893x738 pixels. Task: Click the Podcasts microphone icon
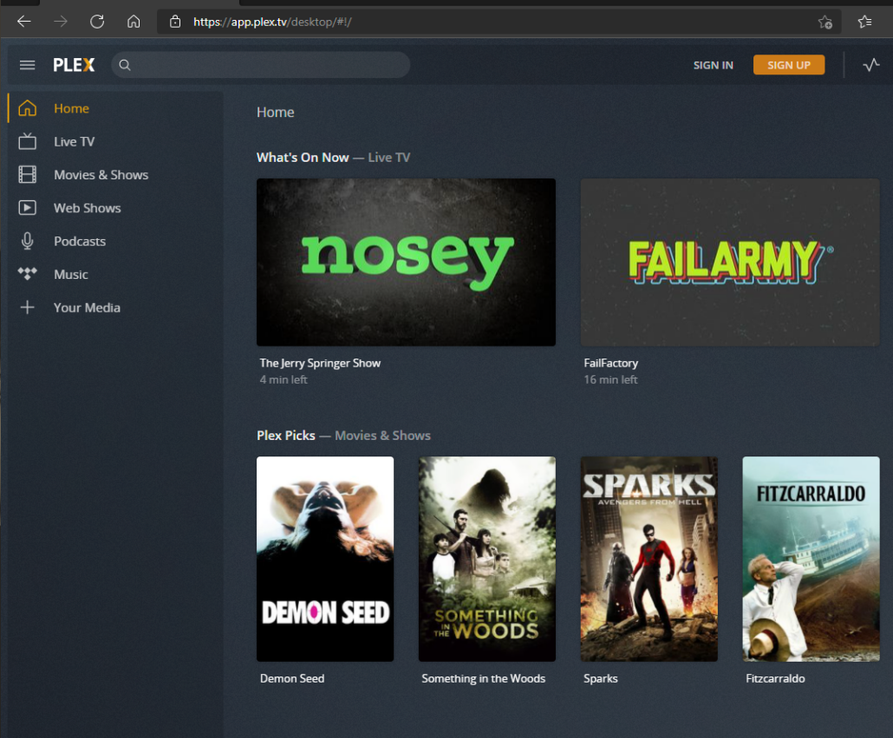[x=27, y=241]
